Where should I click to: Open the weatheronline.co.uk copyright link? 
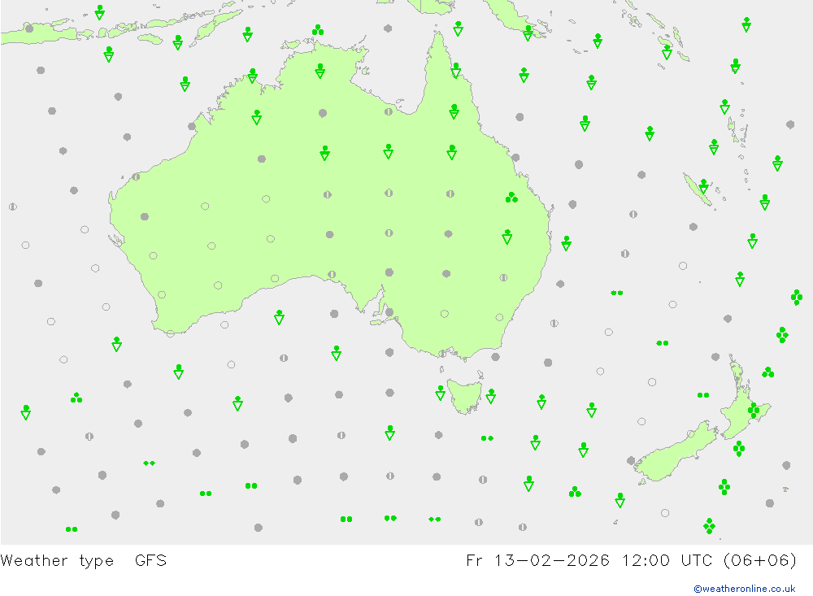745,589
